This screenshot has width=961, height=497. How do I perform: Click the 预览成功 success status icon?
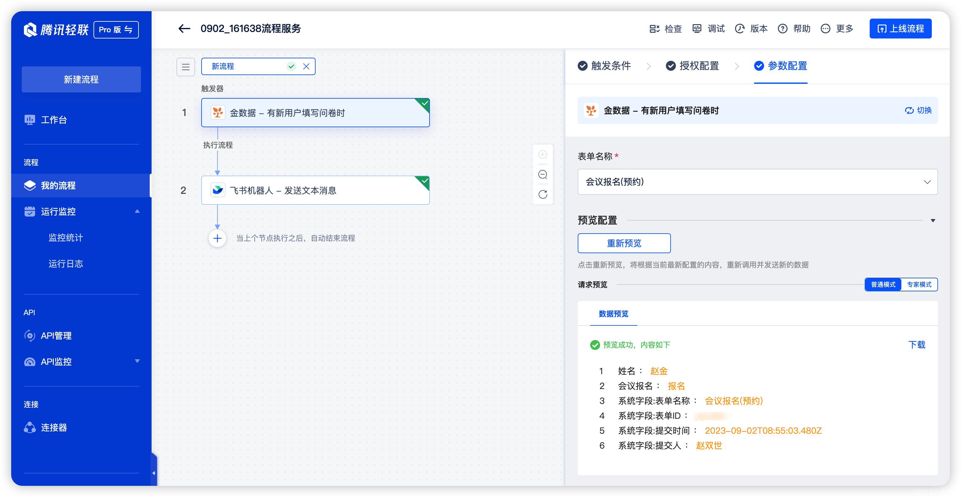pyautogui.click(x=595, y=345)
